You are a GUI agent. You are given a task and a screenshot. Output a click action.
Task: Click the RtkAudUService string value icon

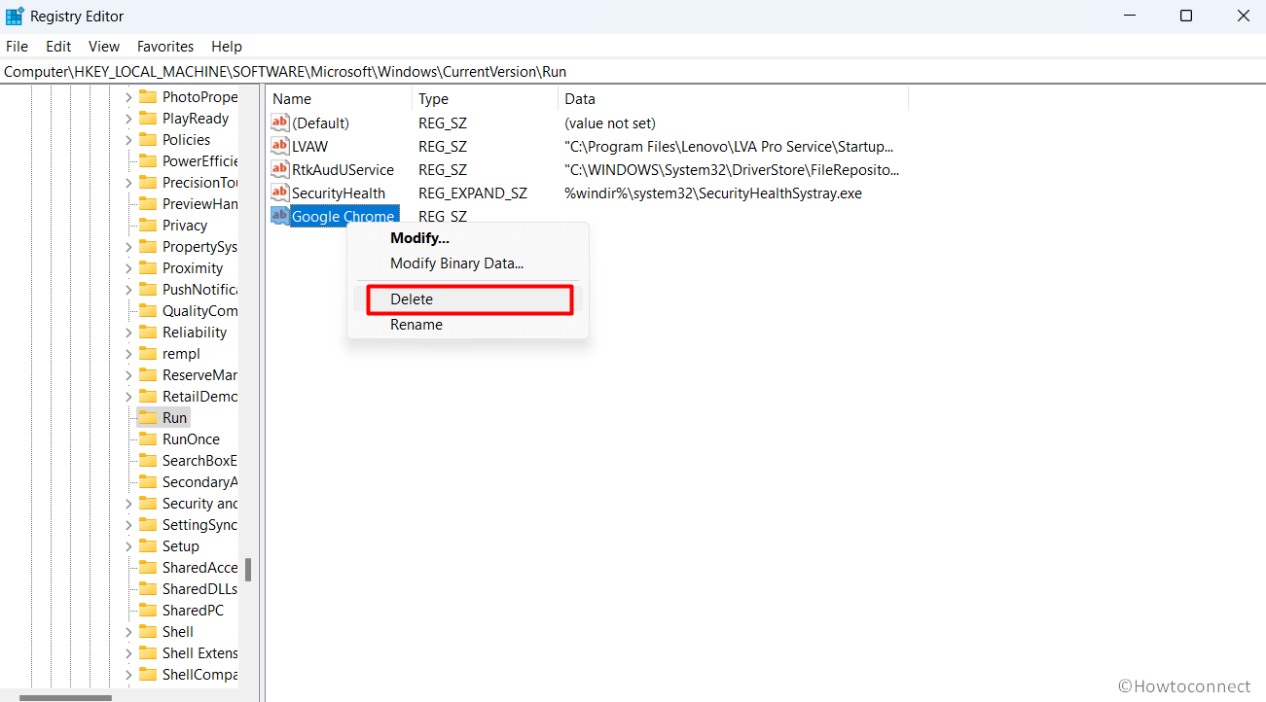point(280,169)
